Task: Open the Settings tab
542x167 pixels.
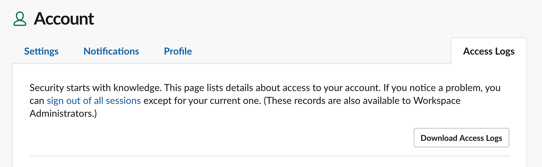Action: (41, 51)
